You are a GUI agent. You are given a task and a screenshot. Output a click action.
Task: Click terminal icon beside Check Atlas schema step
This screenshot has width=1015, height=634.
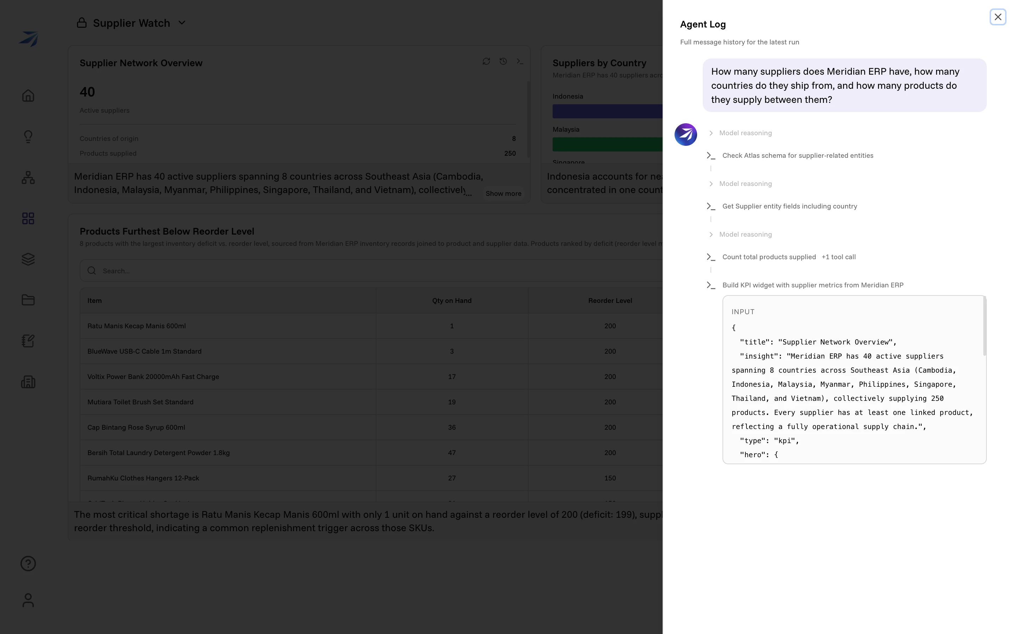[710, 156]
